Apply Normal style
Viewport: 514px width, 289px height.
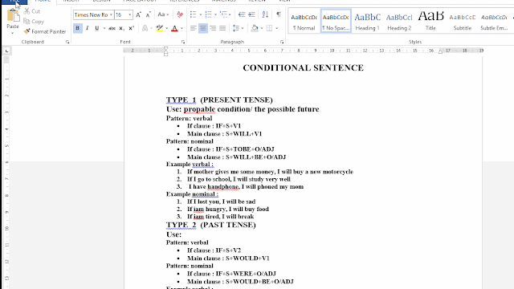[304, 22]
